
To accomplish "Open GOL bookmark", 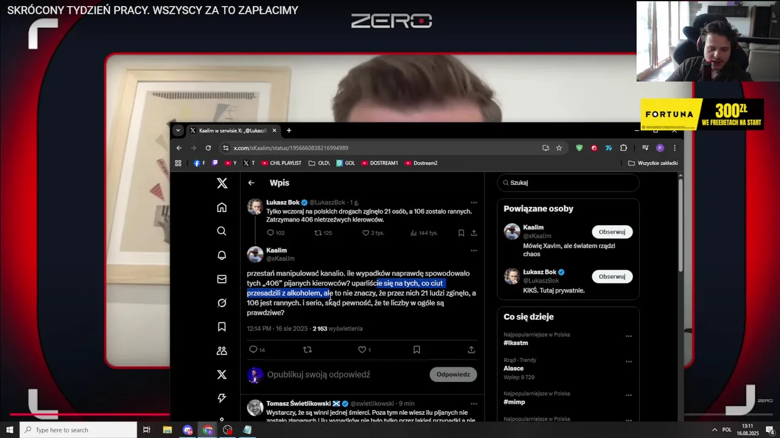I will point(345,163).
